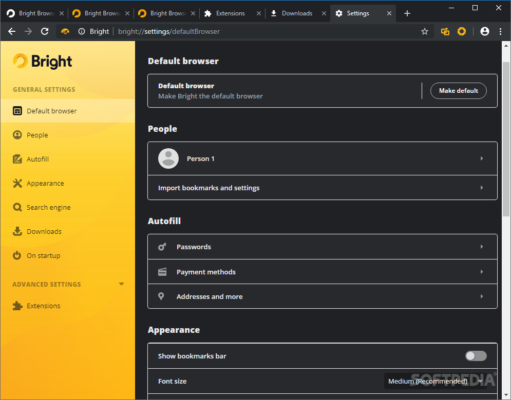Open the Font size dropdown
511x400 pixels.
click(x=435, y=381)
